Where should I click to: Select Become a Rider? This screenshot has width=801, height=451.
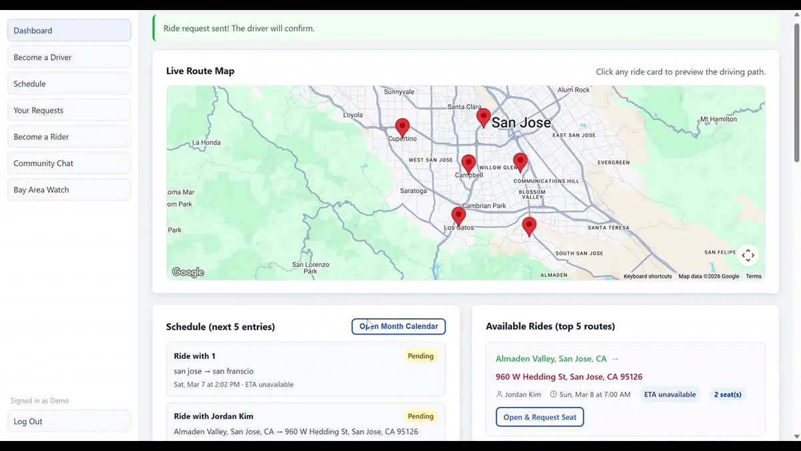[x=69, y=136]
